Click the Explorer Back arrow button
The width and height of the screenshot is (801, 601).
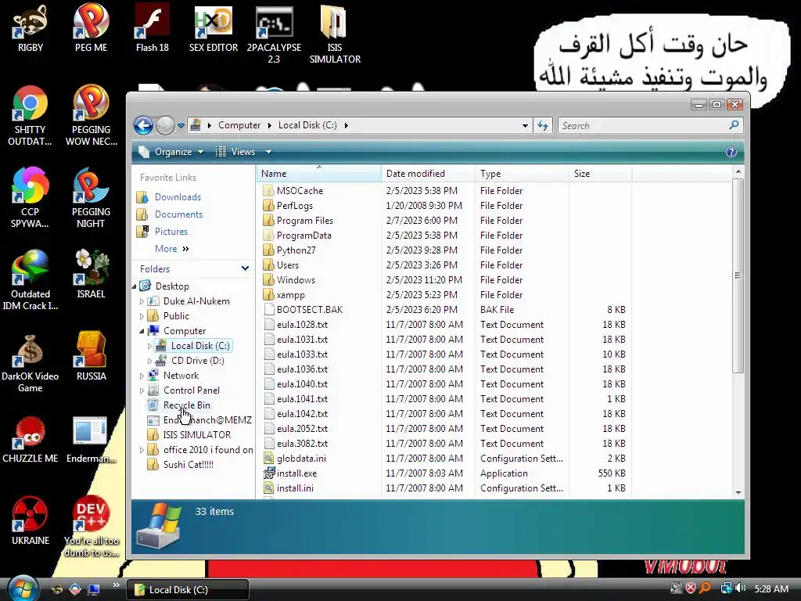[x=144, y=125]
